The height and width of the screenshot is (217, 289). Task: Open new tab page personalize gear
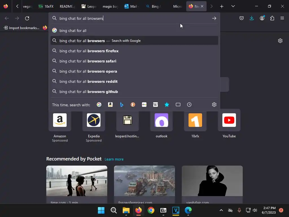[x=280, y=41]
